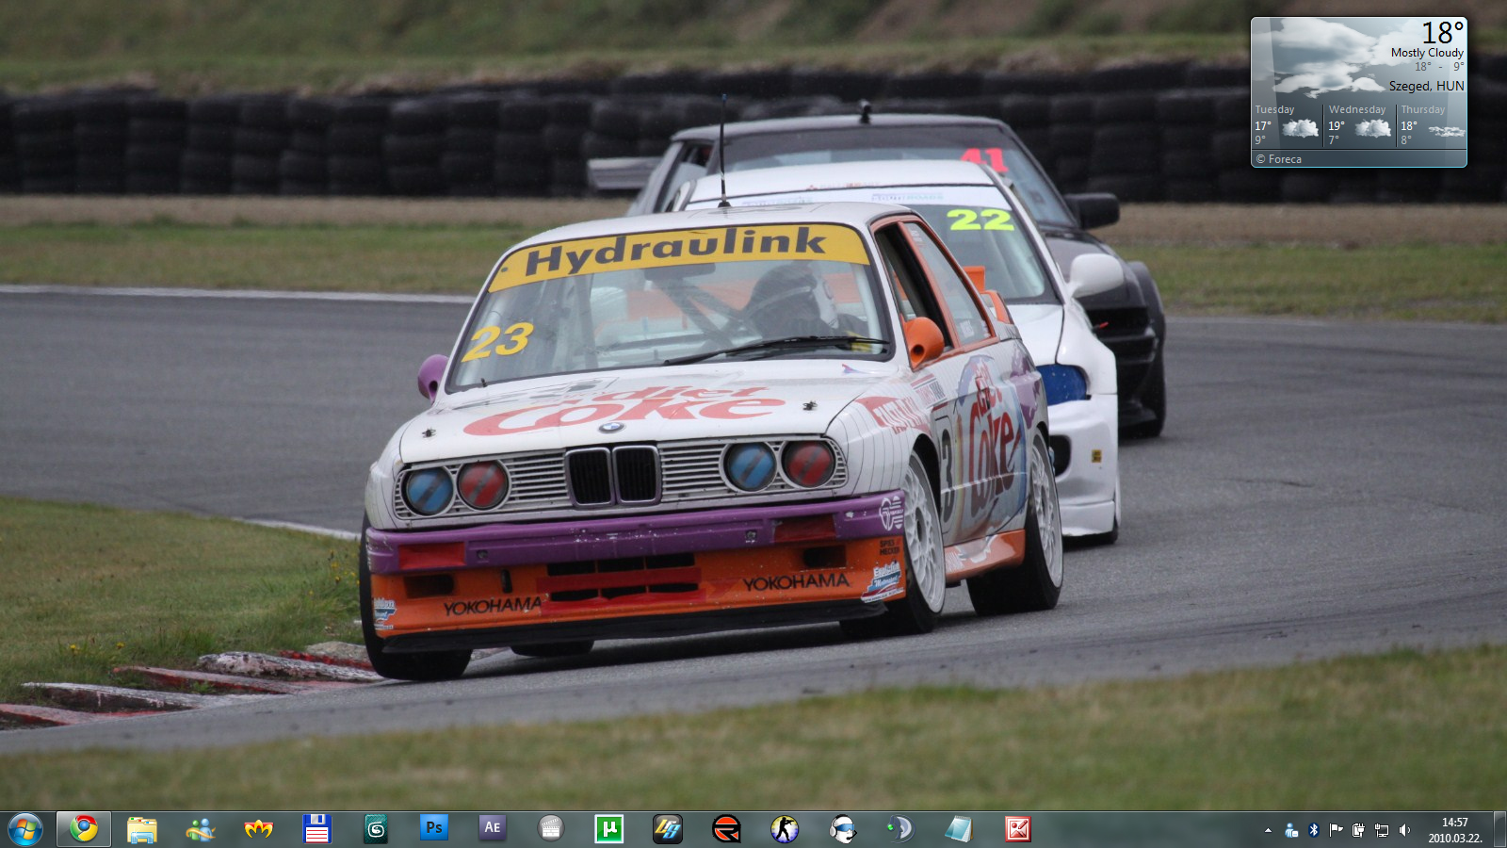Viewport: 1507px width, 848px height.
Task: Launch Windows Live Messenger from taskbar
Action: (x=201, y=829)
